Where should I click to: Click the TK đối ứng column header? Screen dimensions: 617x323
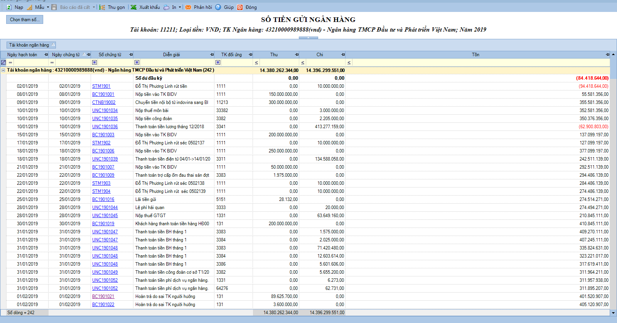231,55
